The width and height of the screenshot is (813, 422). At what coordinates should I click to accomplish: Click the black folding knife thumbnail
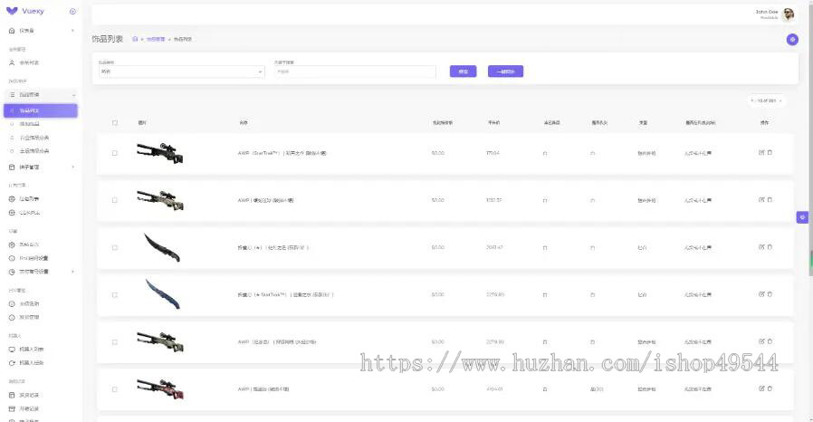162,247
